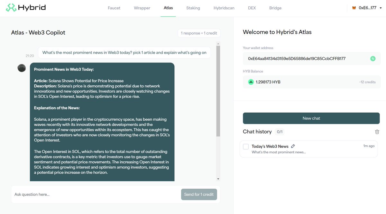386x214 pixels.
Task: Click the 0/1 chat history counter
Action: [x=279, y=132]
